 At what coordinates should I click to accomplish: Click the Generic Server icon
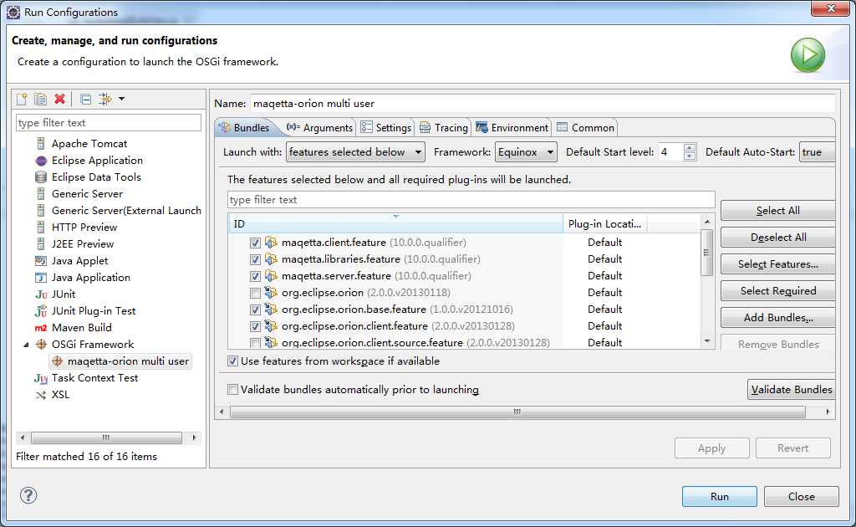click(x=41, y=194)
